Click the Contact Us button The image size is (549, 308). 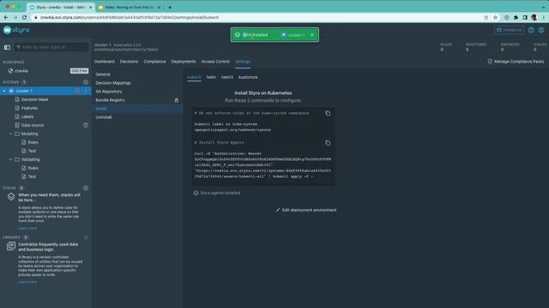point(509,30)
